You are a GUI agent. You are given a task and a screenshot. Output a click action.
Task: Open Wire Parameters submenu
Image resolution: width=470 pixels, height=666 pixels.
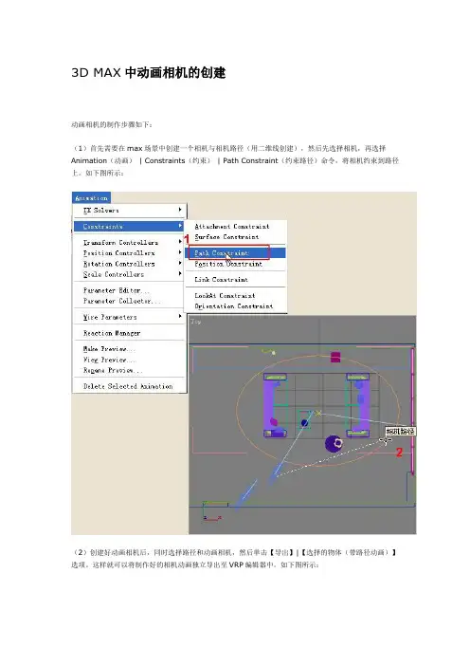(130, 317)
